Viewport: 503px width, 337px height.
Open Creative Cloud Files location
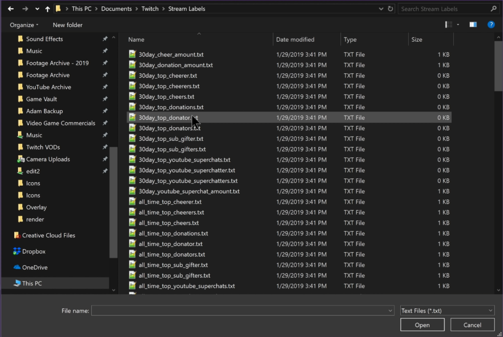(x=49, y=236)
